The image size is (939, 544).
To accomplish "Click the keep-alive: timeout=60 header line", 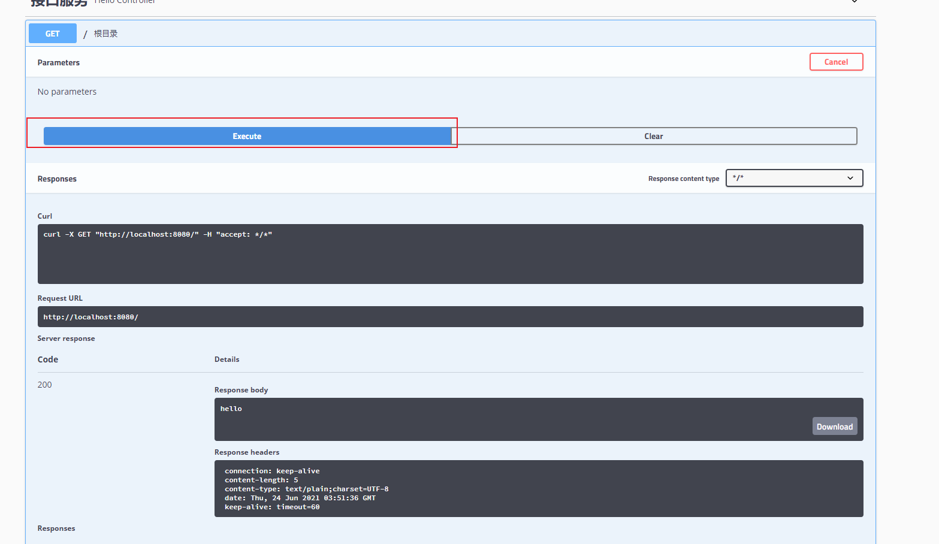I will click(x=272, y=507).
